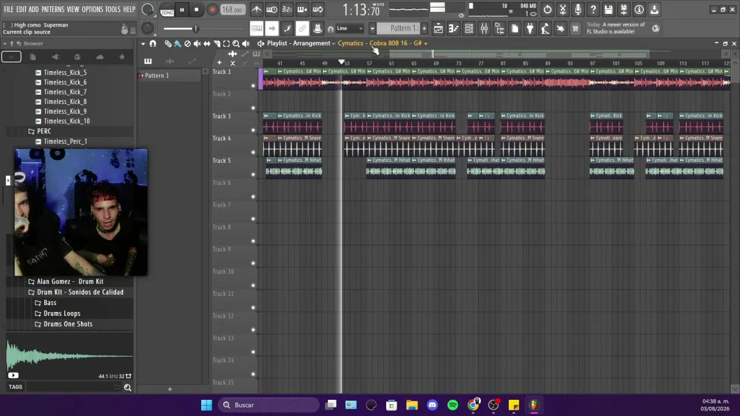Toggle the playlist snap magnet icon

point(153,43)
